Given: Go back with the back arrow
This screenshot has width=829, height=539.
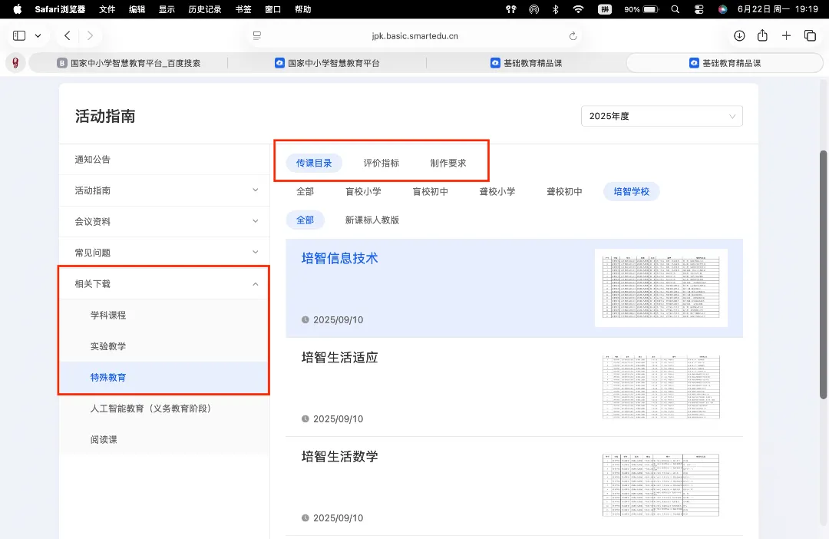Looking at the screenshot, I should coord(67,35).
